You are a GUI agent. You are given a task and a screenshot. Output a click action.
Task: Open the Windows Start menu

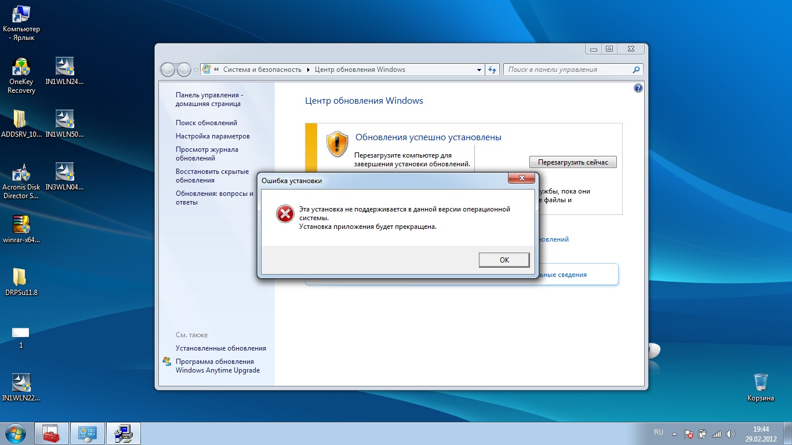(16, 433)
